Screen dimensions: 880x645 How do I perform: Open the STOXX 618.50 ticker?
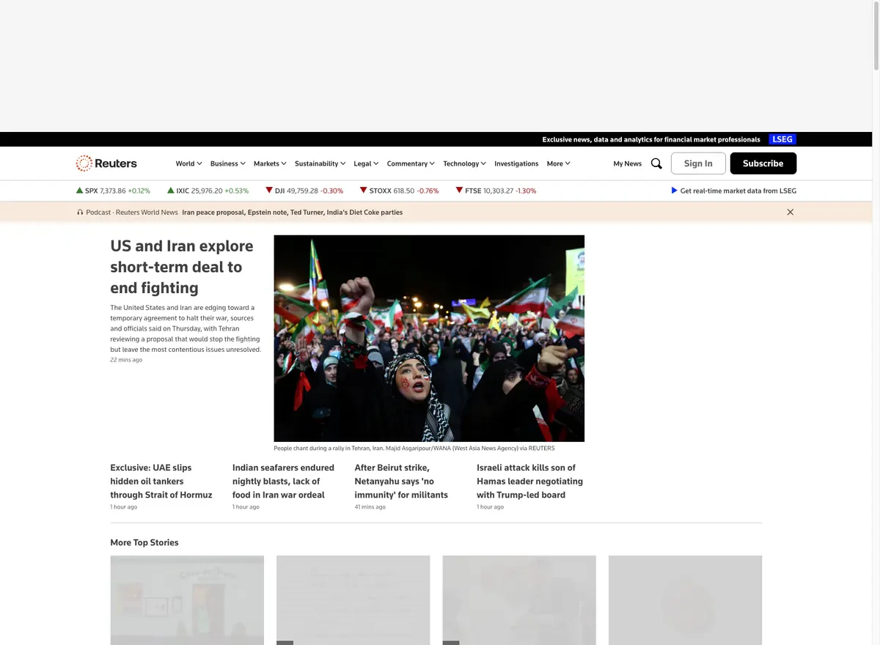tap(399, 191)
